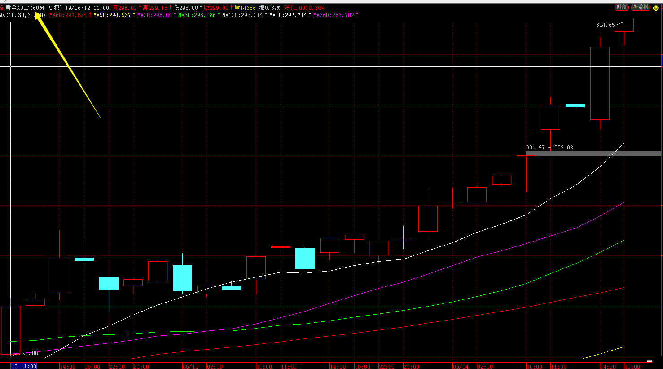Open the MA(10,30,60...) indicator parameters
Image resolution: width=663 pixels, height=369 pixels.
[22, 15]
